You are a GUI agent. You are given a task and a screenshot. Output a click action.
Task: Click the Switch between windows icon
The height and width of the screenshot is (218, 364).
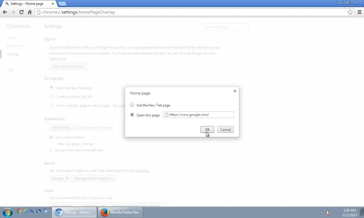click(39, 211)
